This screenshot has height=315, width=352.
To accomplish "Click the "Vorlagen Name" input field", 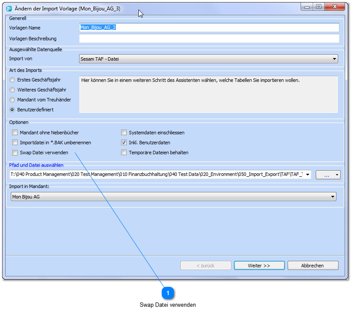I will 208,27.
